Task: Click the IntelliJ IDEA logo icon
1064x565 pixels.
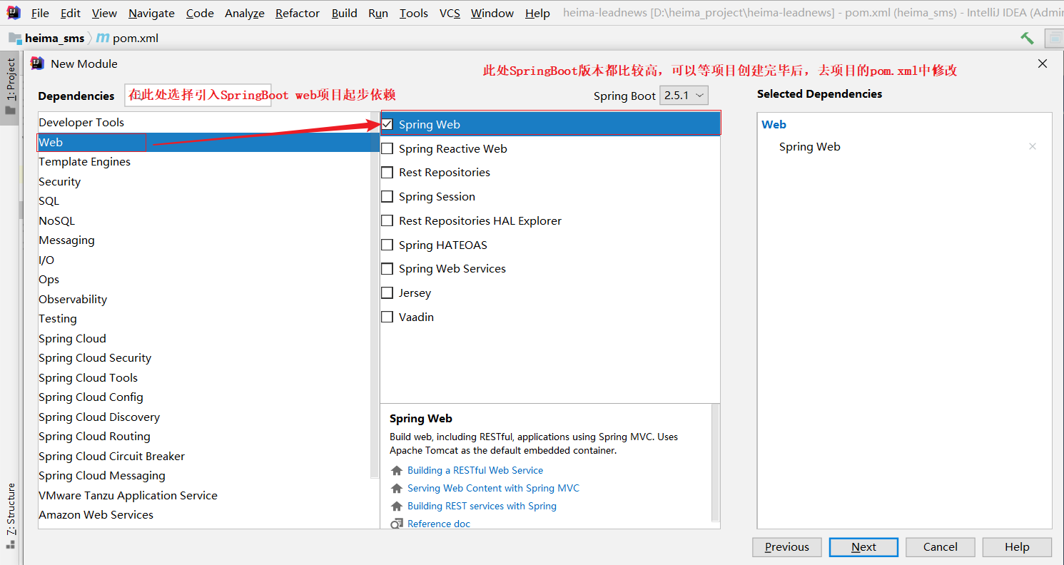Action: pos(13,12)
